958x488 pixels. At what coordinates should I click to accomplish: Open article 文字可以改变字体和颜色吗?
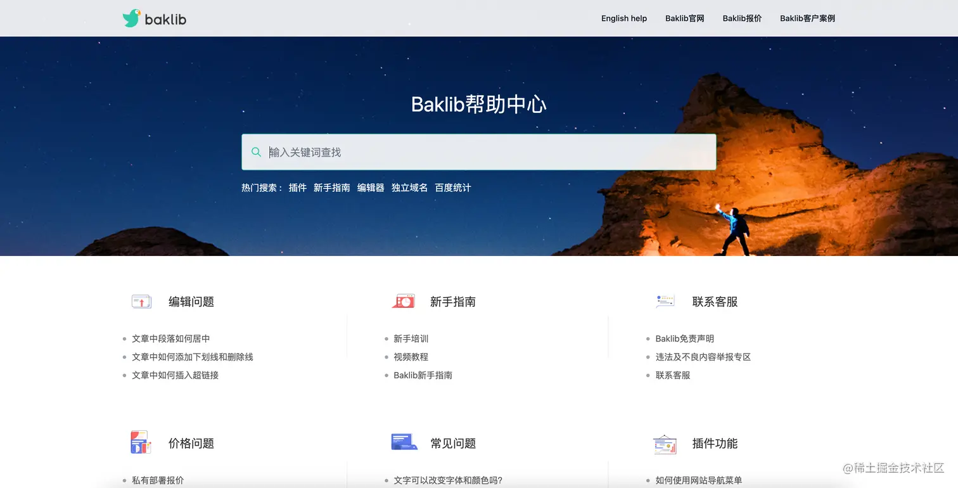(x=448, y=480)
